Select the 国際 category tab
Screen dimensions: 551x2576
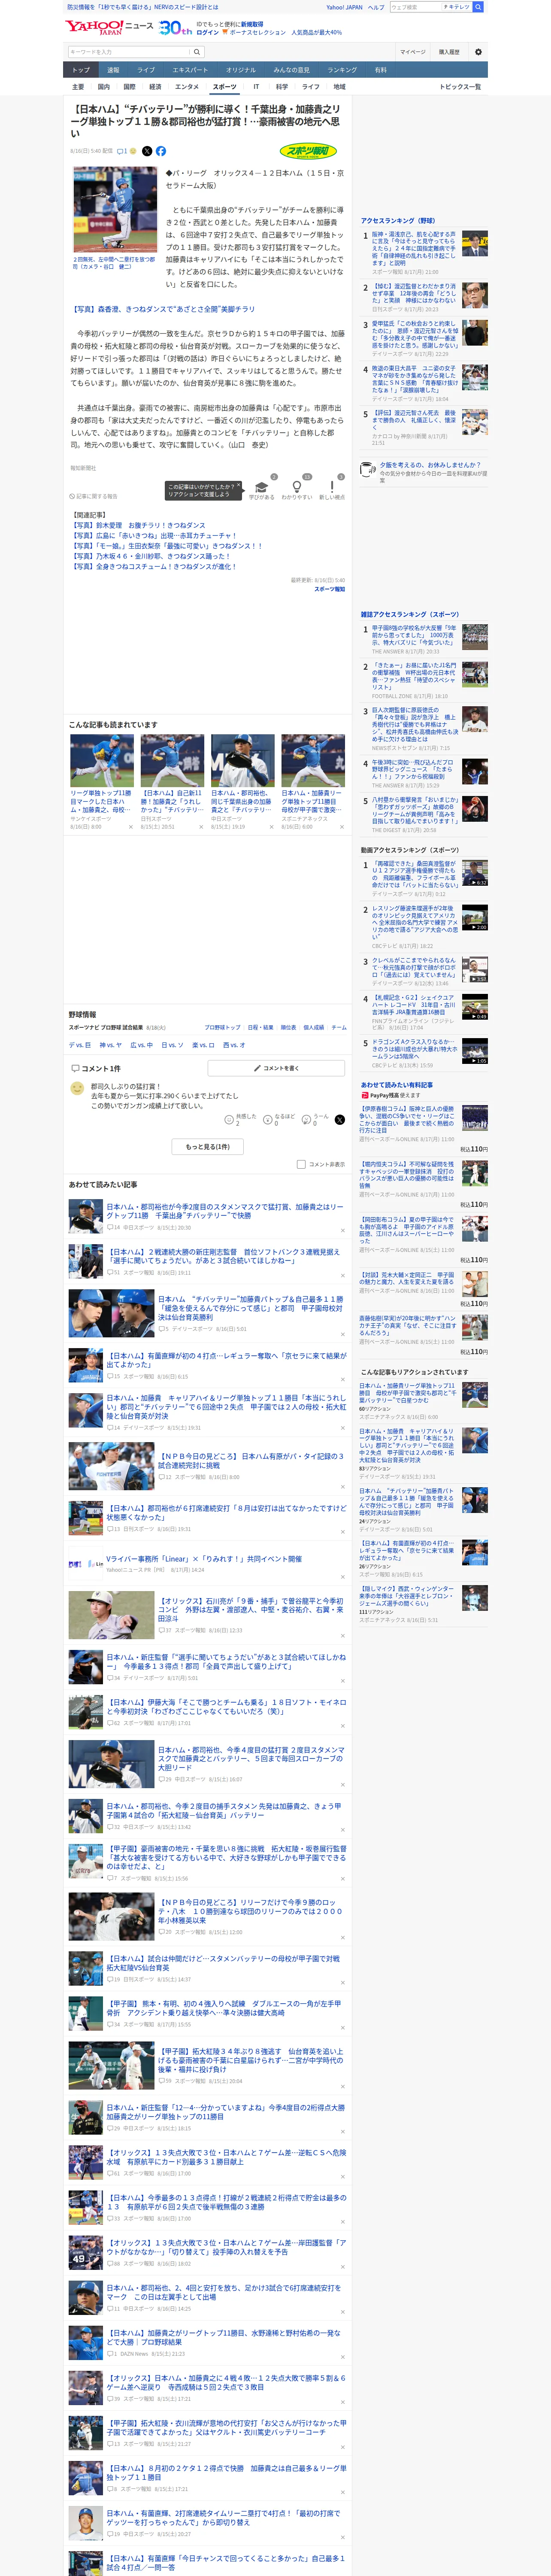(x=129, y=87)
